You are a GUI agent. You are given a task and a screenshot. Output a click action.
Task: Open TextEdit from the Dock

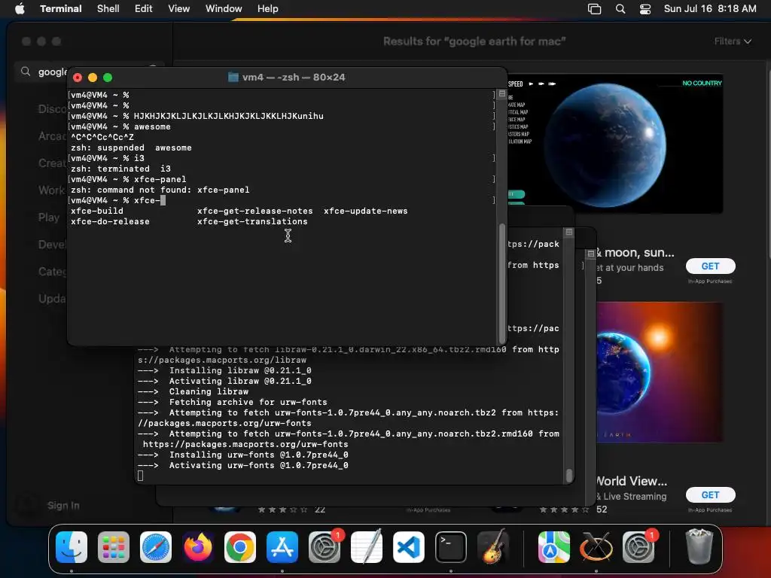point(367,547)
